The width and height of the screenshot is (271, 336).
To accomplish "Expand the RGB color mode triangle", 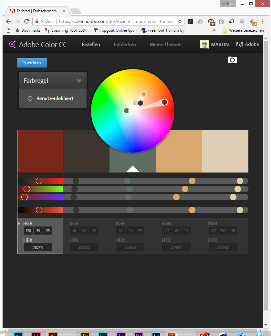I will click(19, 224).
